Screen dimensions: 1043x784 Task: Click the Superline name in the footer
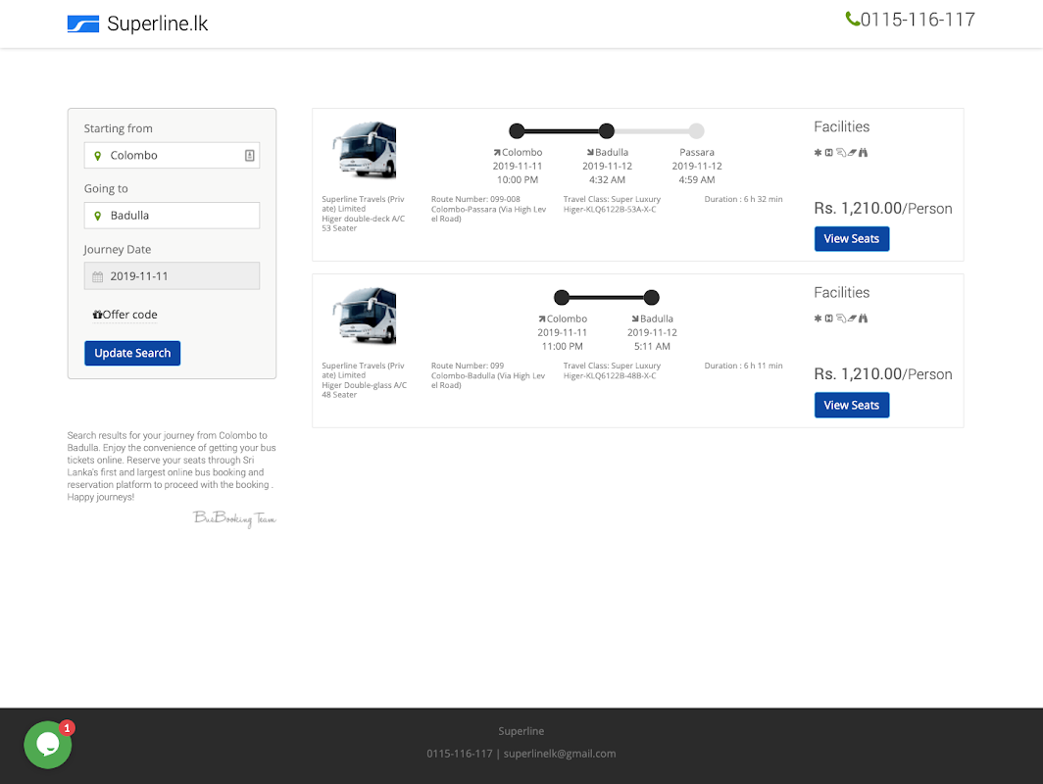point(521,731)
